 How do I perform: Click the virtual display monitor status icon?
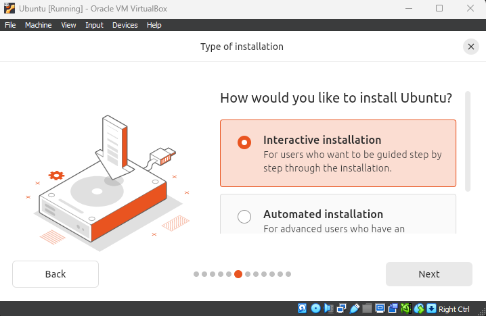380,309
